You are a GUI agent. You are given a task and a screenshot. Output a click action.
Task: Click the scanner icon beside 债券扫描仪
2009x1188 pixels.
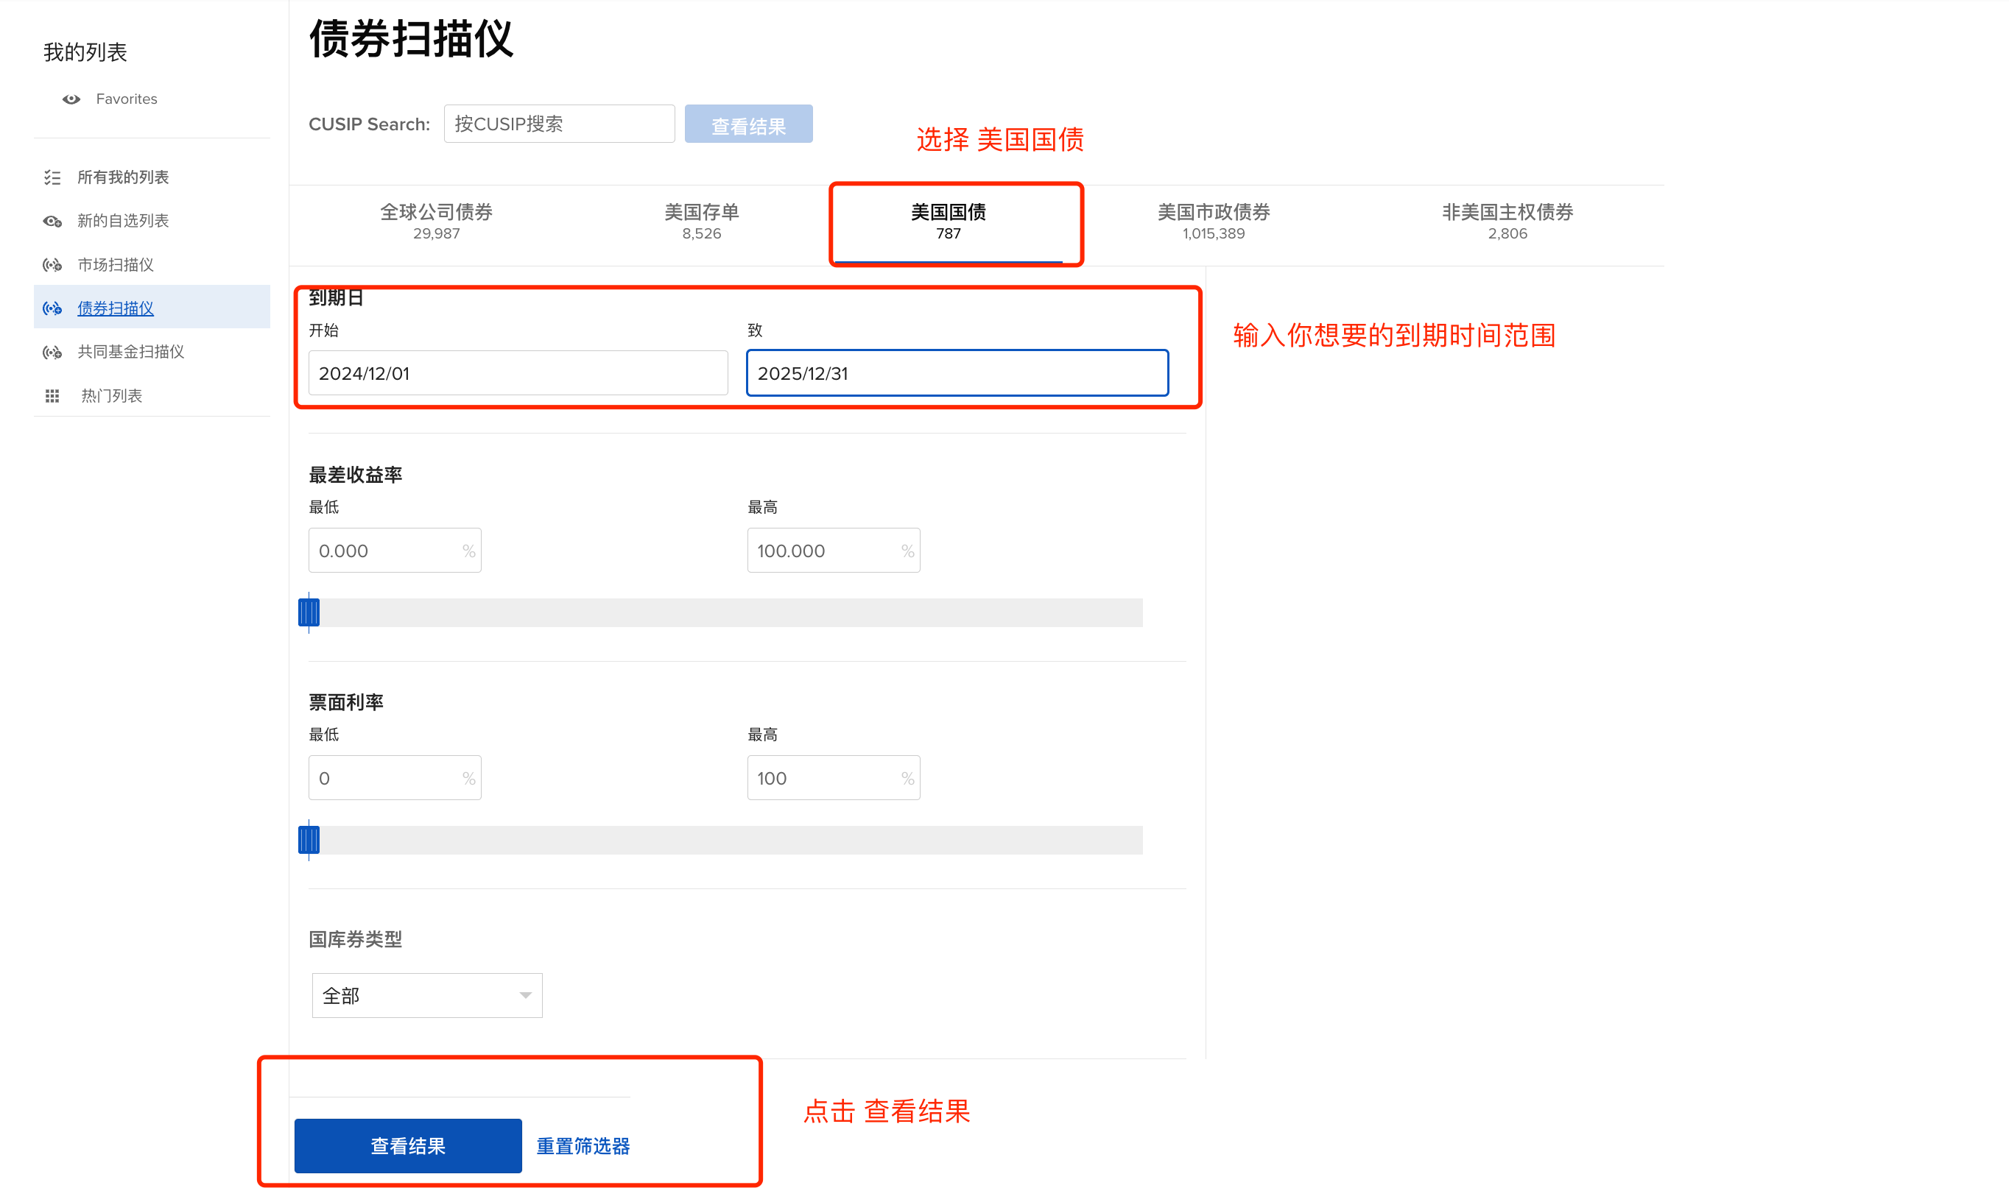pos(52,308)
